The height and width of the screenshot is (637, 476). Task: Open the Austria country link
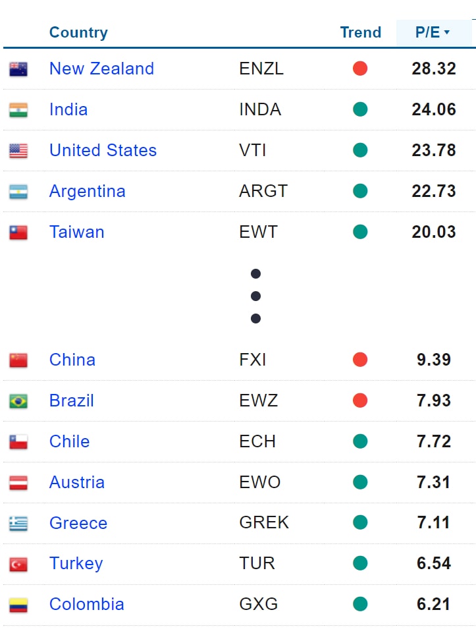(x=76, y=482)
